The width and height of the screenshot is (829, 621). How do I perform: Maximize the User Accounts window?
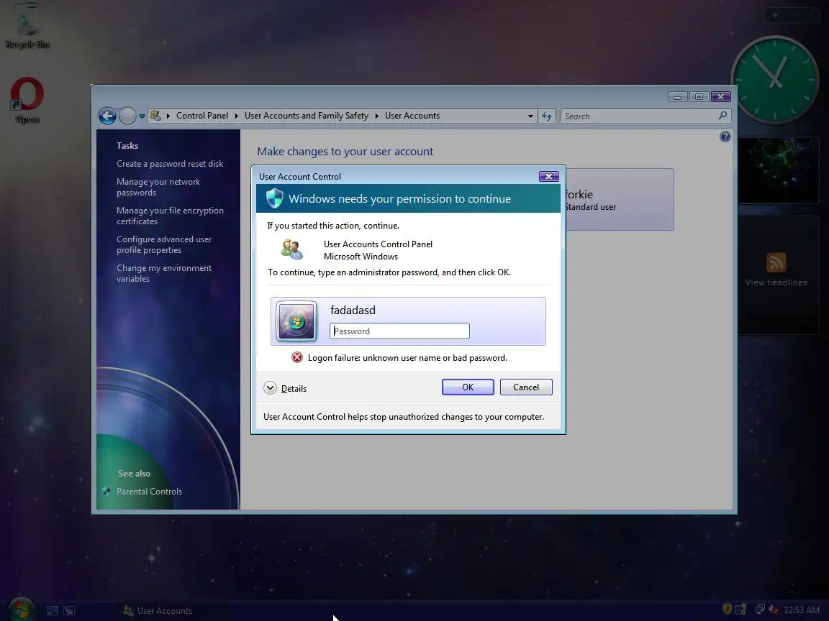click(699, 96)
